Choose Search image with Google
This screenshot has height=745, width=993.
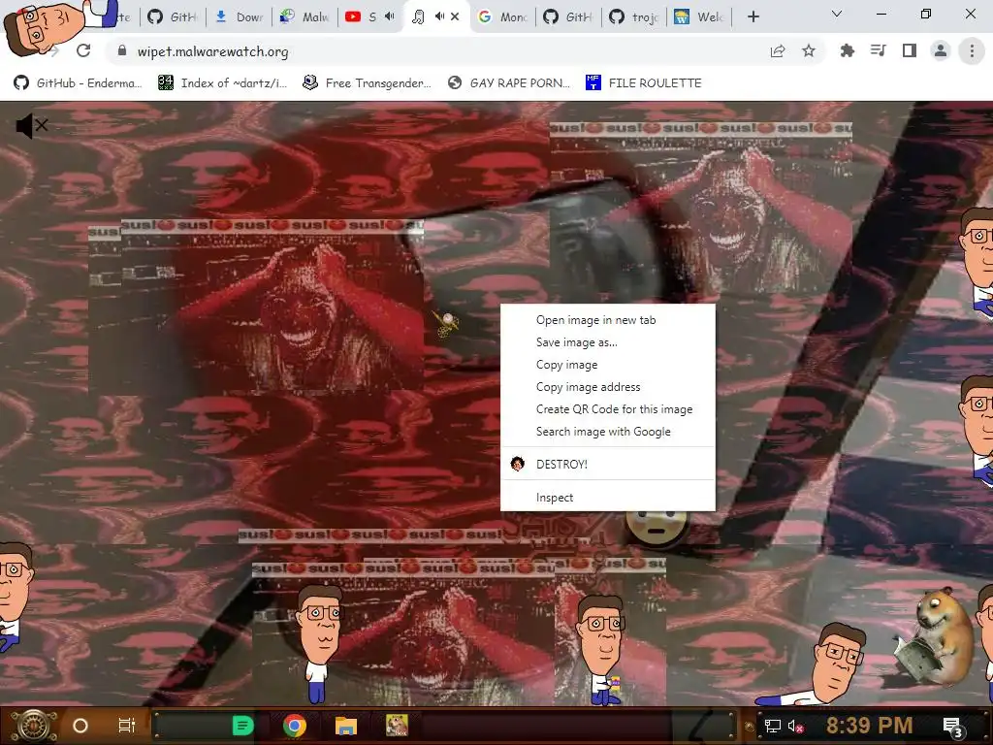click(x=608, y=432)
